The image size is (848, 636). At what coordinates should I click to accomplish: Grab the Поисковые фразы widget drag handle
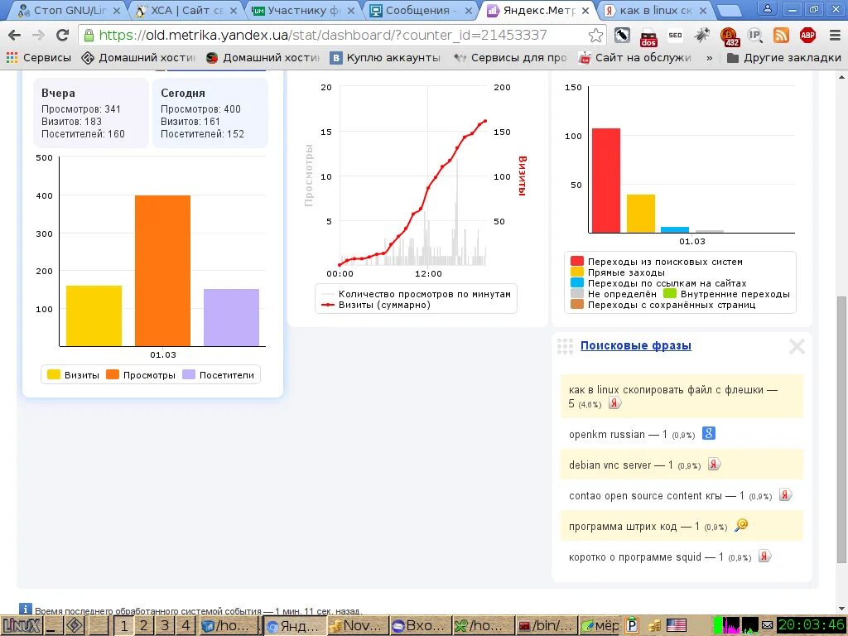(565, 346)
